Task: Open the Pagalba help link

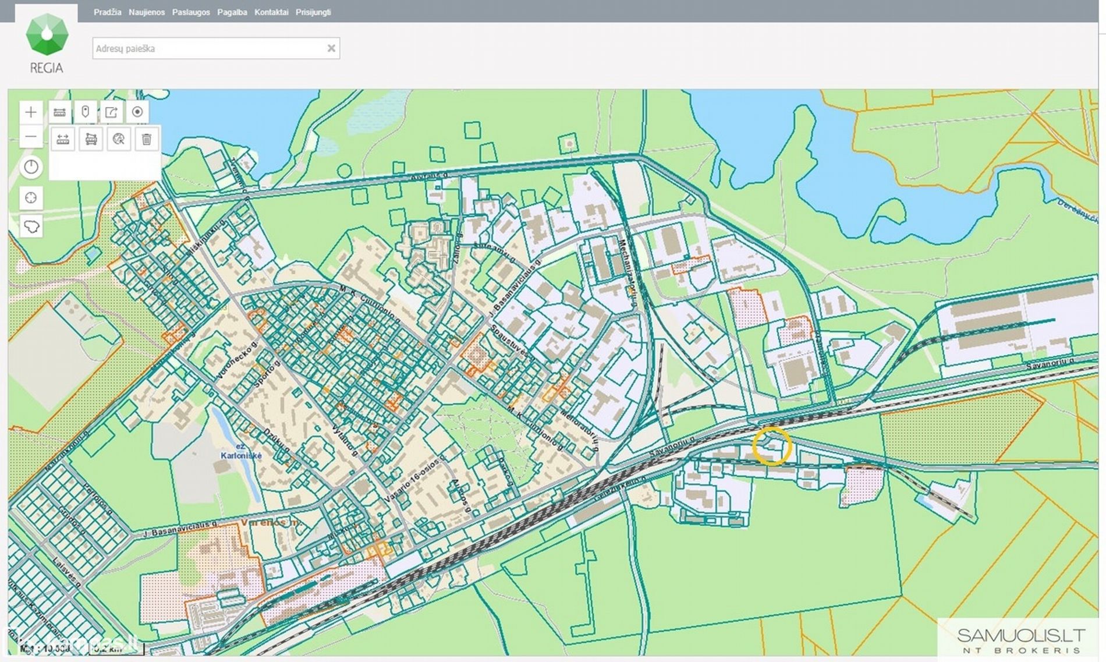Action: (232, 12)
